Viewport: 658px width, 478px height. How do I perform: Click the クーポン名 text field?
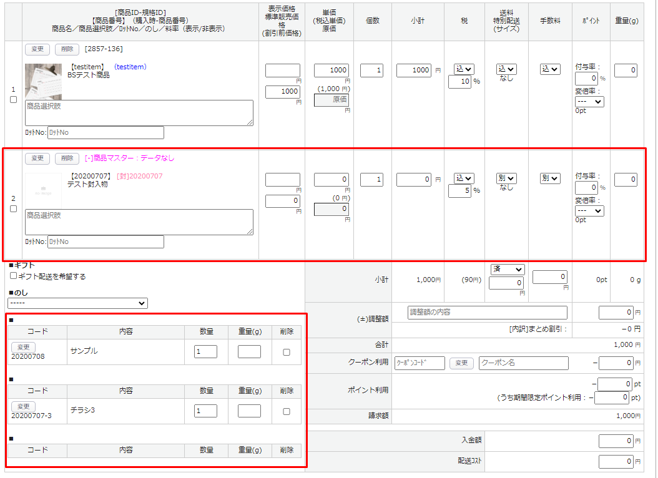pos(523,363)
